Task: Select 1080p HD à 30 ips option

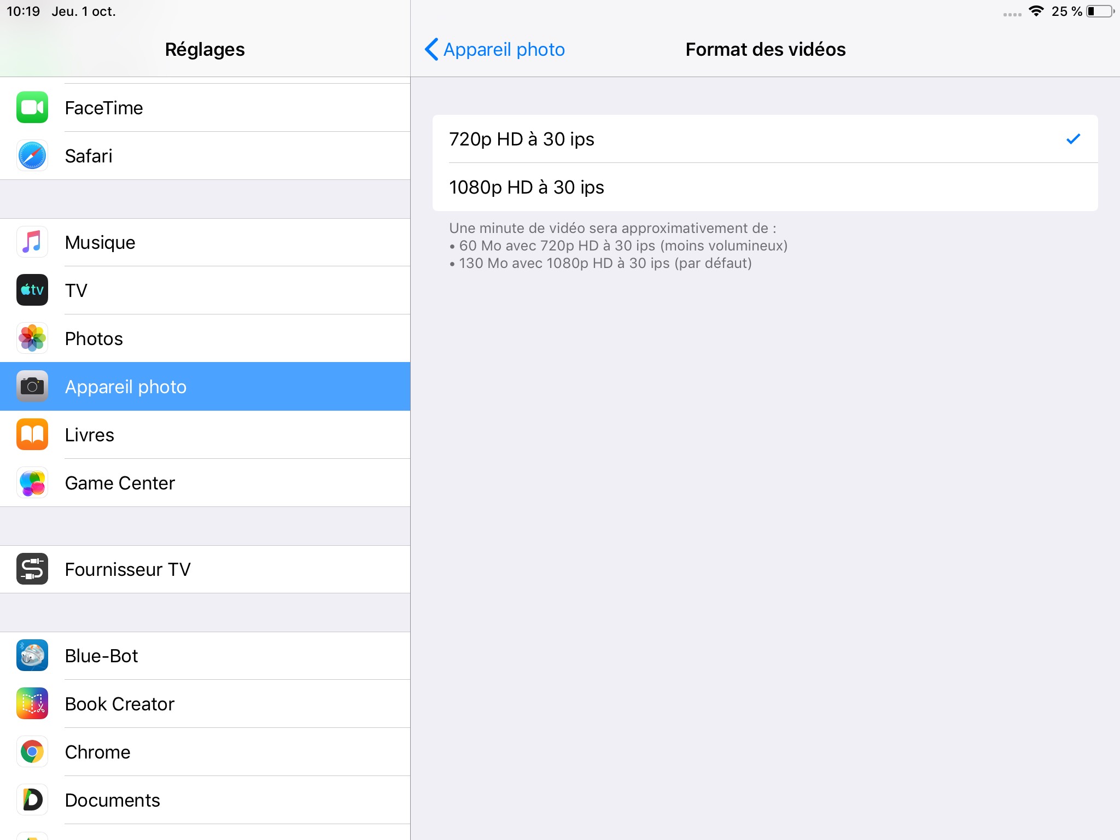Action: [x=765, y=188]
